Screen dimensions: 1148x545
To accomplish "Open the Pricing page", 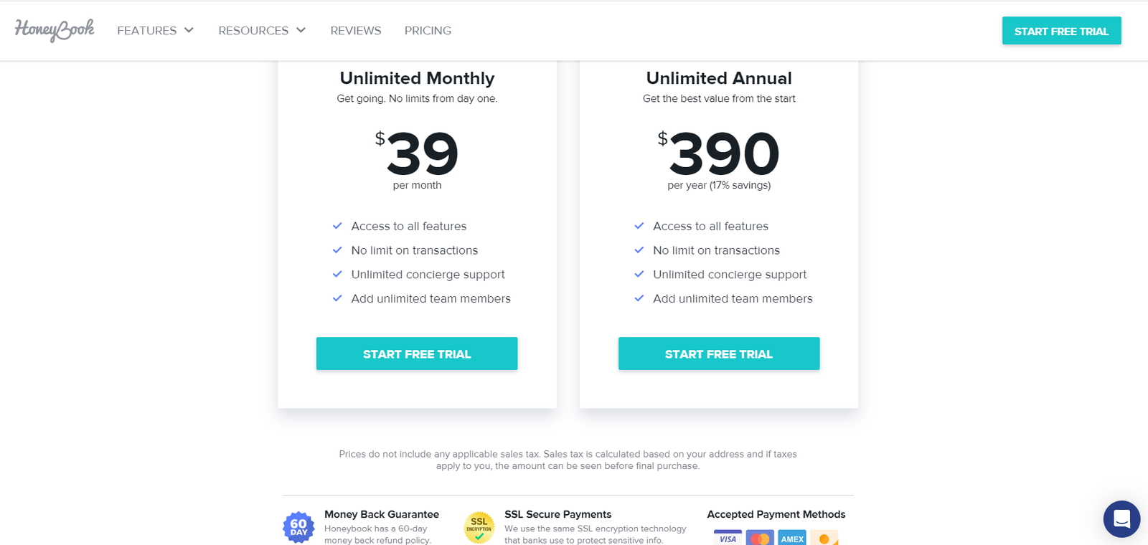I will [428, 31].
